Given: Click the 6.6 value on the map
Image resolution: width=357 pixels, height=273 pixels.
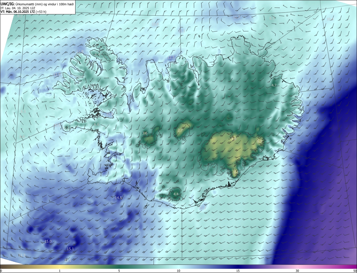Looking at the screenshot, I should (97, 124).
